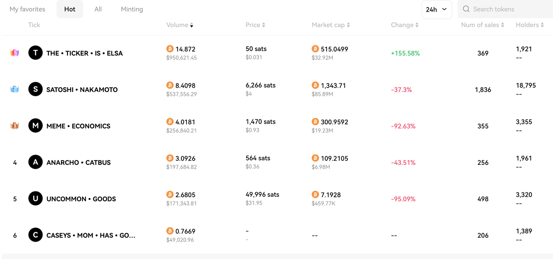Open My favorites list

click(27, 9)
